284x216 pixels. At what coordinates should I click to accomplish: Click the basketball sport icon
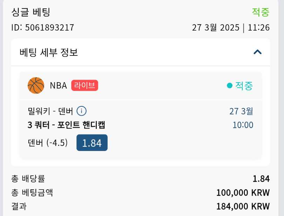(36, 85)
